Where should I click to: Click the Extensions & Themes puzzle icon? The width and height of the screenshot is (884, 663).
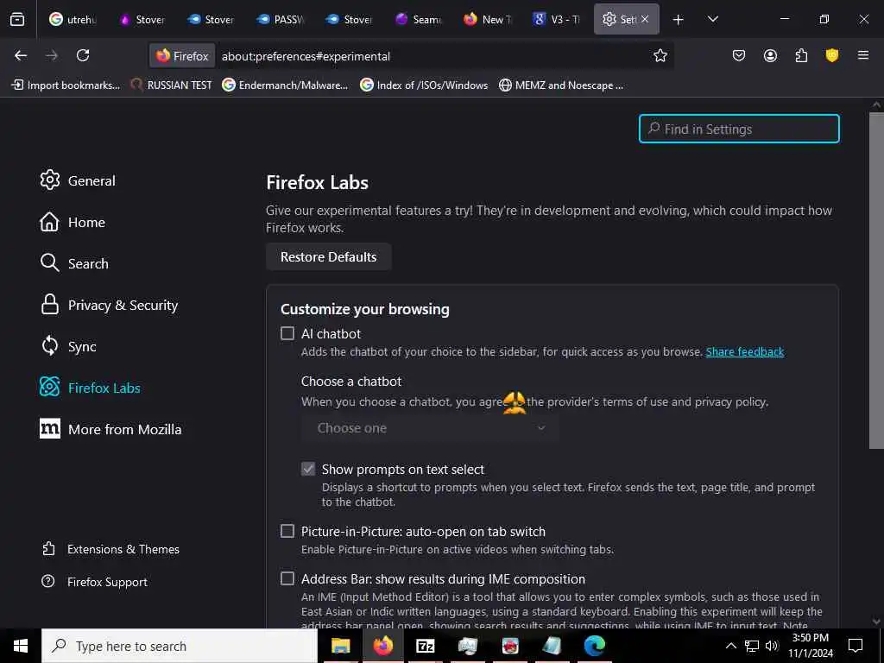coord(48,548)
